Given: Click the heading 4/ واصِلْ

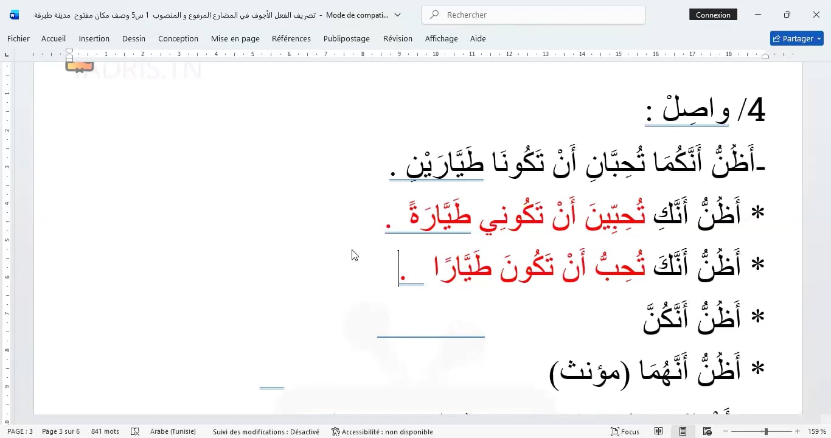Looking at the screenshot, I should click(x=704, y=110).
